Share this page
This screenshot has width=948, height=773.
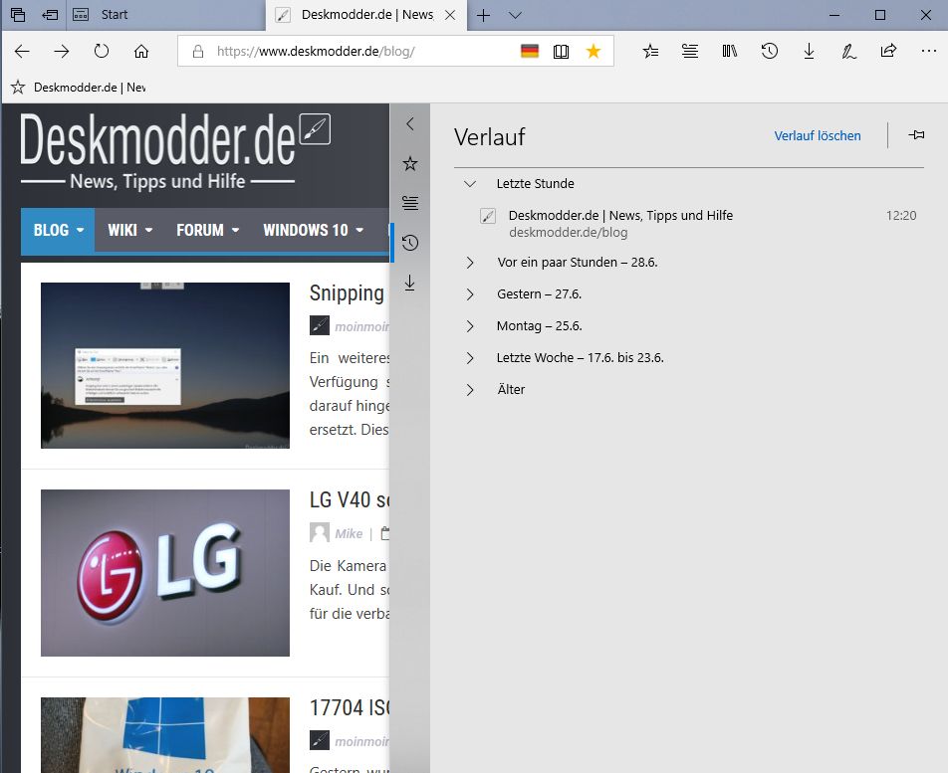[888, 52]
